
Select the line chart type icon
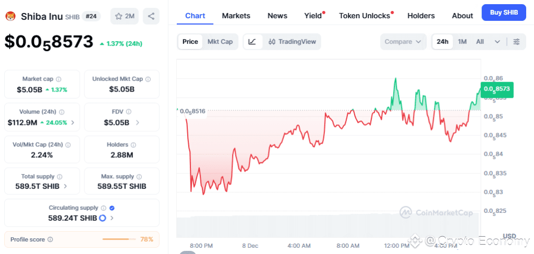pyautogui.click(x=252, y=42)
